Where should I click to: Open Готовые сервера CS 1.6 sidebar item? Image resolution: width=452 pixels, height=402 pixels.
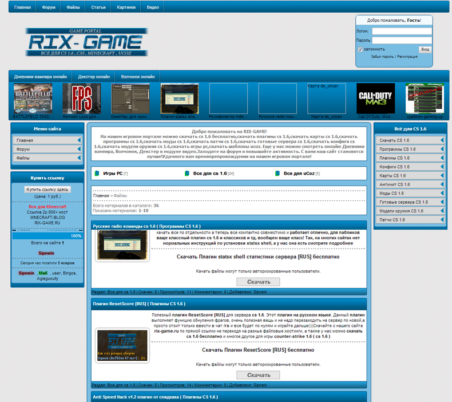pos(410,202)
